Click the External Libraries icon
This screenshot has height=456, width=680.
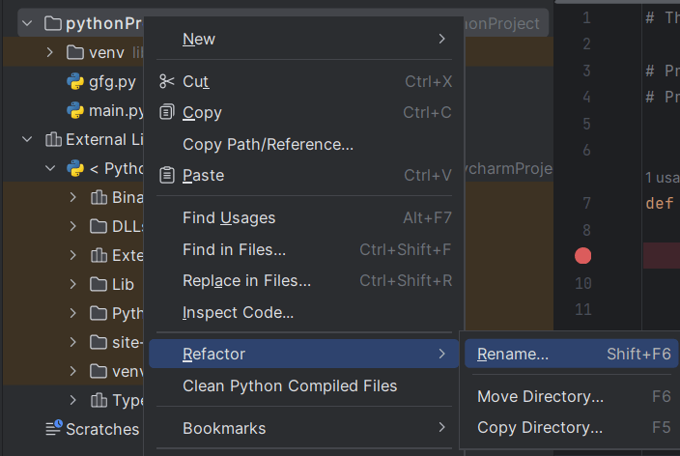coord(52,139)
